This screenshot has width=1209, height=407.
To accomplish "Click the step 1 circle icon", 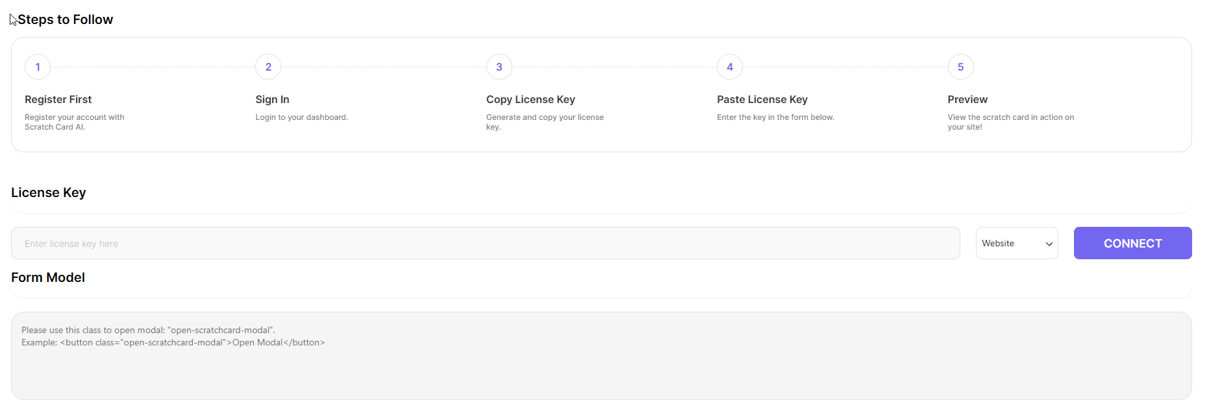I will [x=38, y=67].
